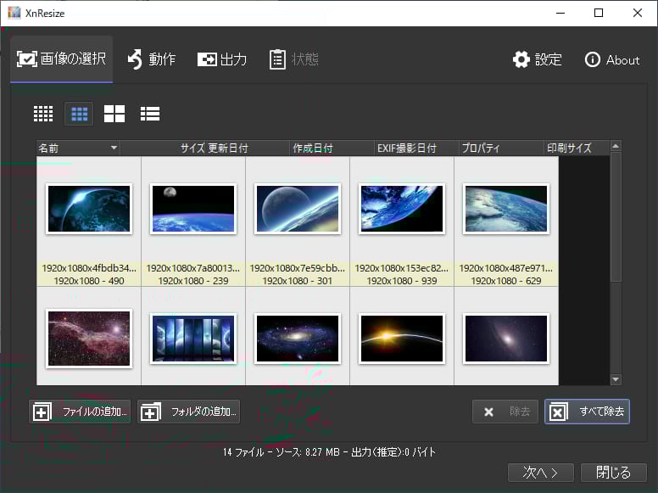Select the spiral galaxy thumbnail
Screen dimensions: 658x493
298,339
